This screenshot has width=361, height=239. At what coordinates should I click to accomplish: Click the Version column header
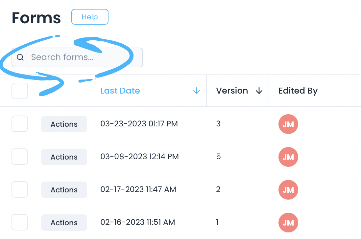[232, 91]
